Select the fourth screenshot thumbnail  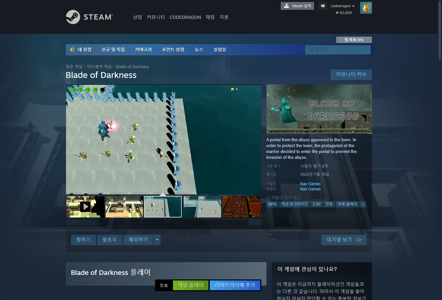(202, 207)
